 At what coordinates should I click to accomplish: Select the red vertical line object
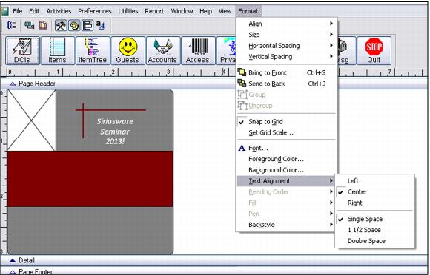click(83, 120)
